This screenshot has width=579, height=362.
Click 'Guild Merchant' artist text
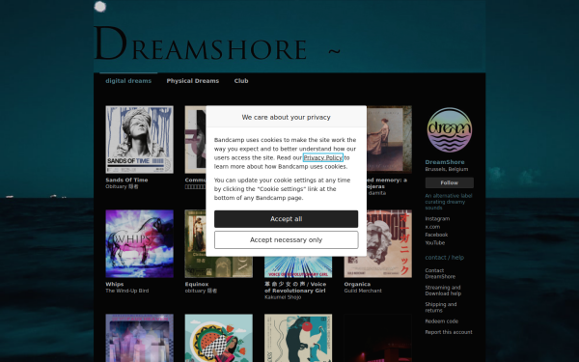tap(363, 292)
